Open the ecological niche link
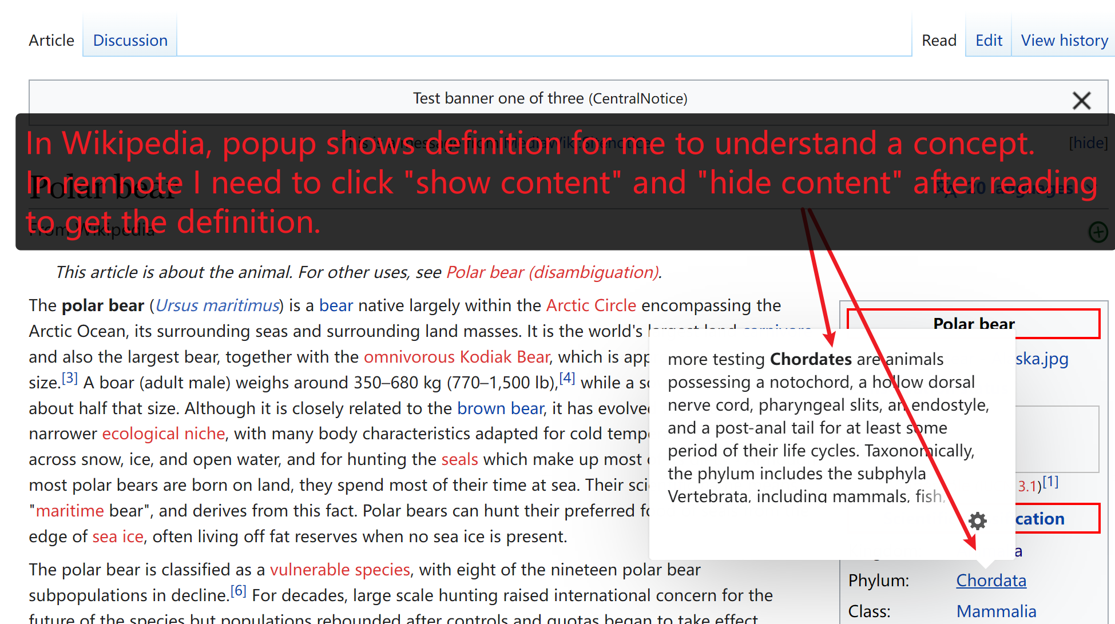 pyautogui.click(x=164, y=434)
